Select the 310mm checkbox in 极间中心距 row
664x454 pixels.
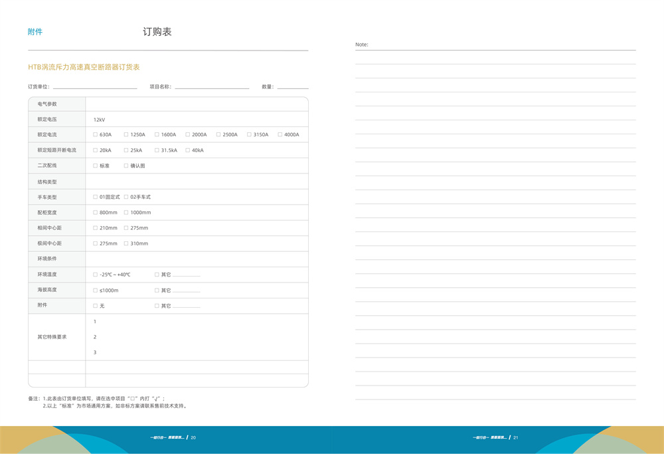pyautogui.click(x=126, y=243)
